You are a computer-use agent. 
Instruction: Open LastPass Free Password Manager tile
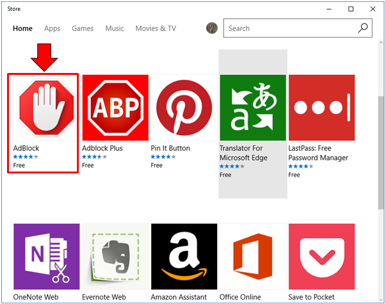(x=322, y=108)
